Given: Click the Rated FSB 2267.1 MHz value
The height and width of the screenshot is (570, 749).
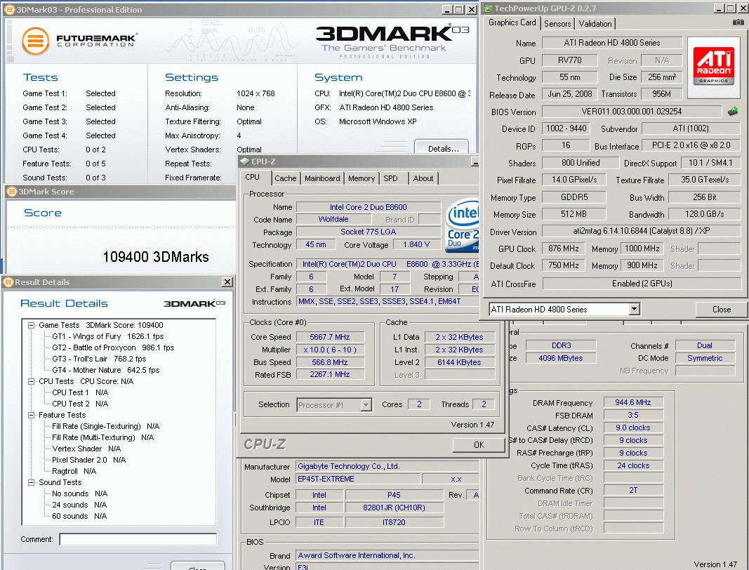Looking at the screenshot, I should [x=330, y=375].
